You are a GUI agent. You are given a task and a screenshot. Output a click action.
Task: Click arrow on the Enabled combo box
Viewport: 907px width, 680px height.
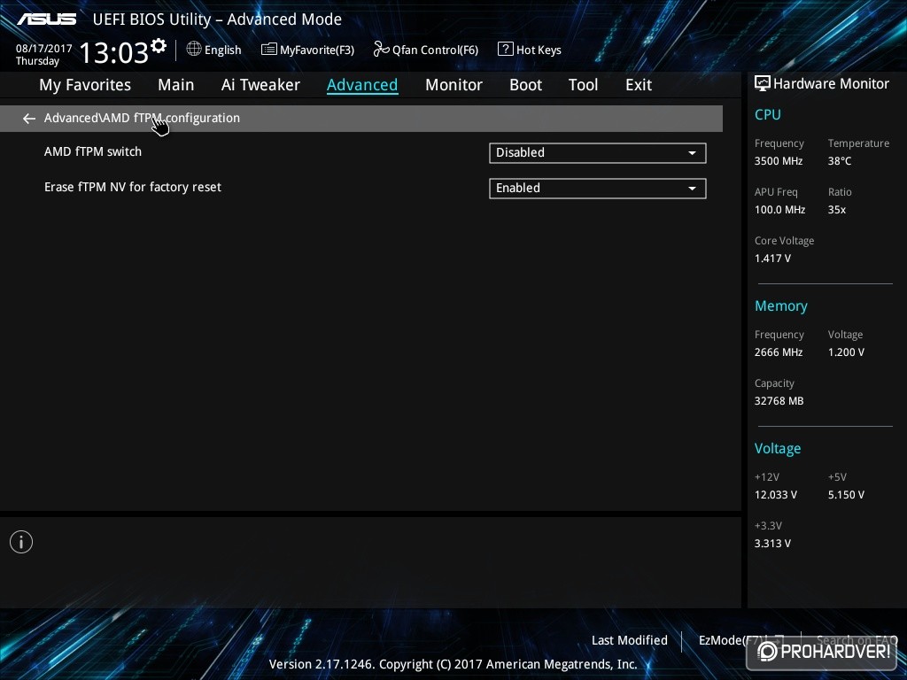coord(692,189)
